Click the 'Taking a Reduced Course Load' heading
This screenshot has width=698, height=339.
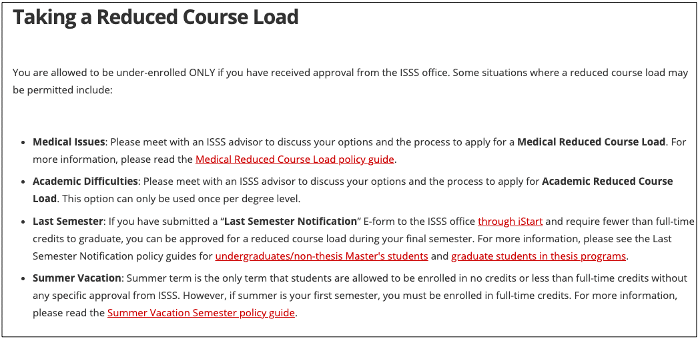tap(155, 17)
